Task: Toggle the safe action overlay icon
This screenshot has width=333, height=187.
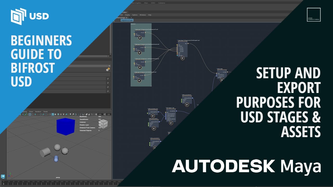Action: (43, 114)
